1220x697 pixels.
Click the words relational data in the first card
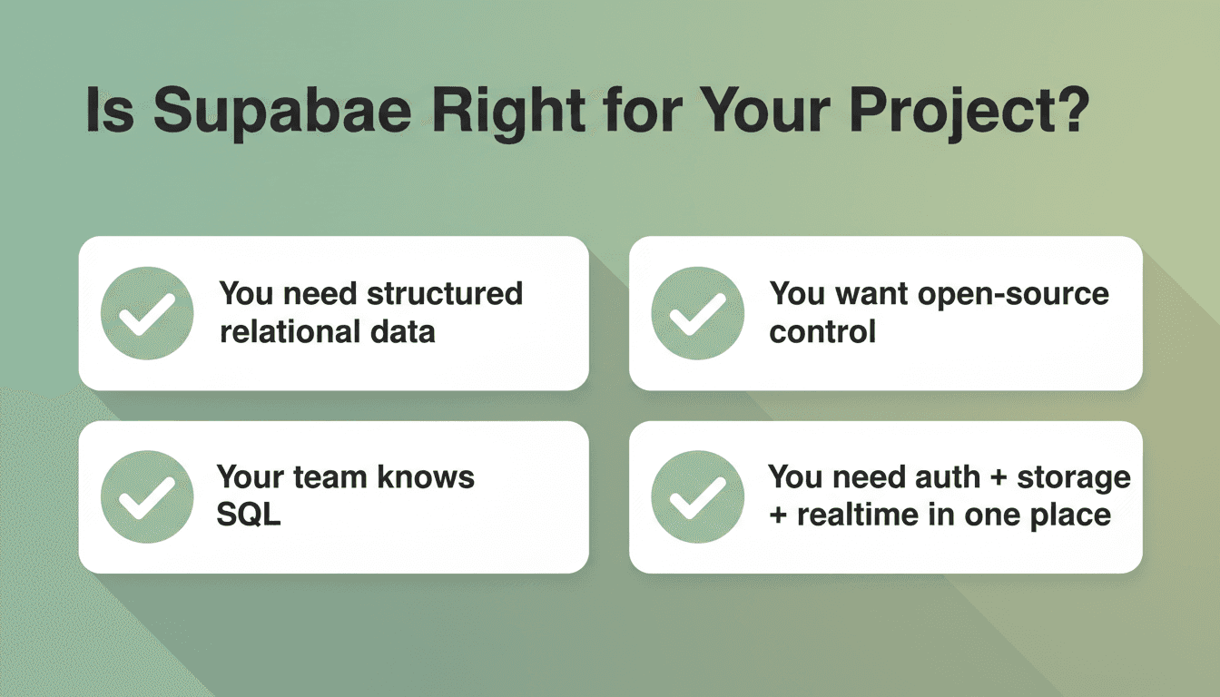(327, 331)
